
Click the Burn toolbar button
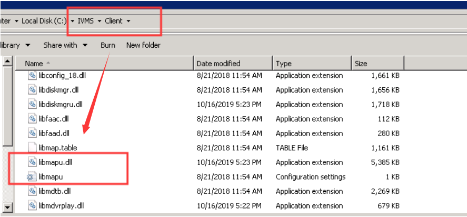point(108,45)
